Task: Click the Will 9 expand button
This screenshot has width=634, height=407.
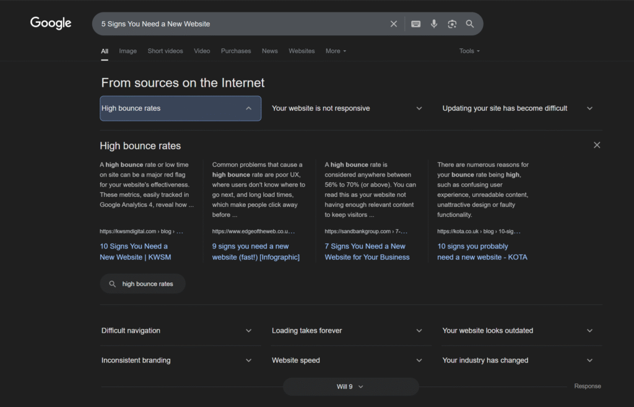Action: pyautogui.click(x=350, y=387)
